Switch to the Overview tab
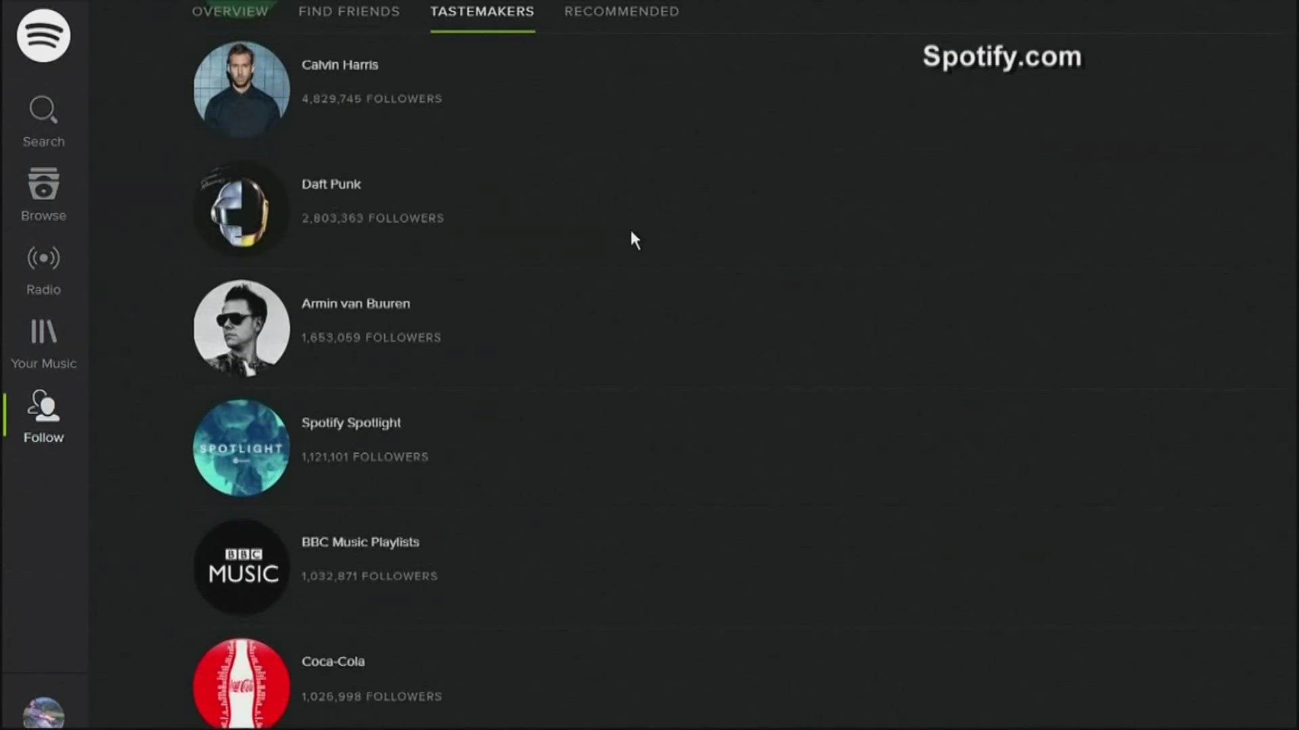The width and height of the screenshot is (1299, 730). coord(230,11)
